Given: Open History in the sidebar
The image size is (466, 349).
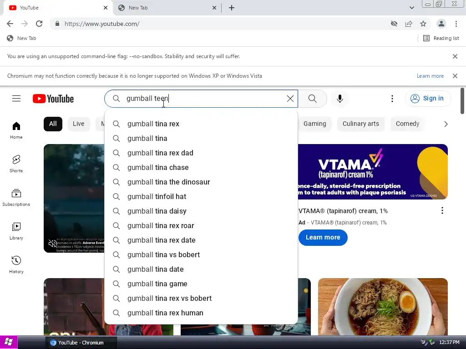Looking at the screenshot, I should pos(16,264).
